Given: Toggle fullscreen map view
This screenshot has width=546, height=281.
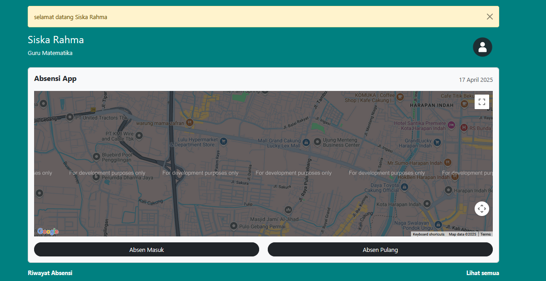Looking at the screenshot, I should pyautogui.click(x=482, y=102).
